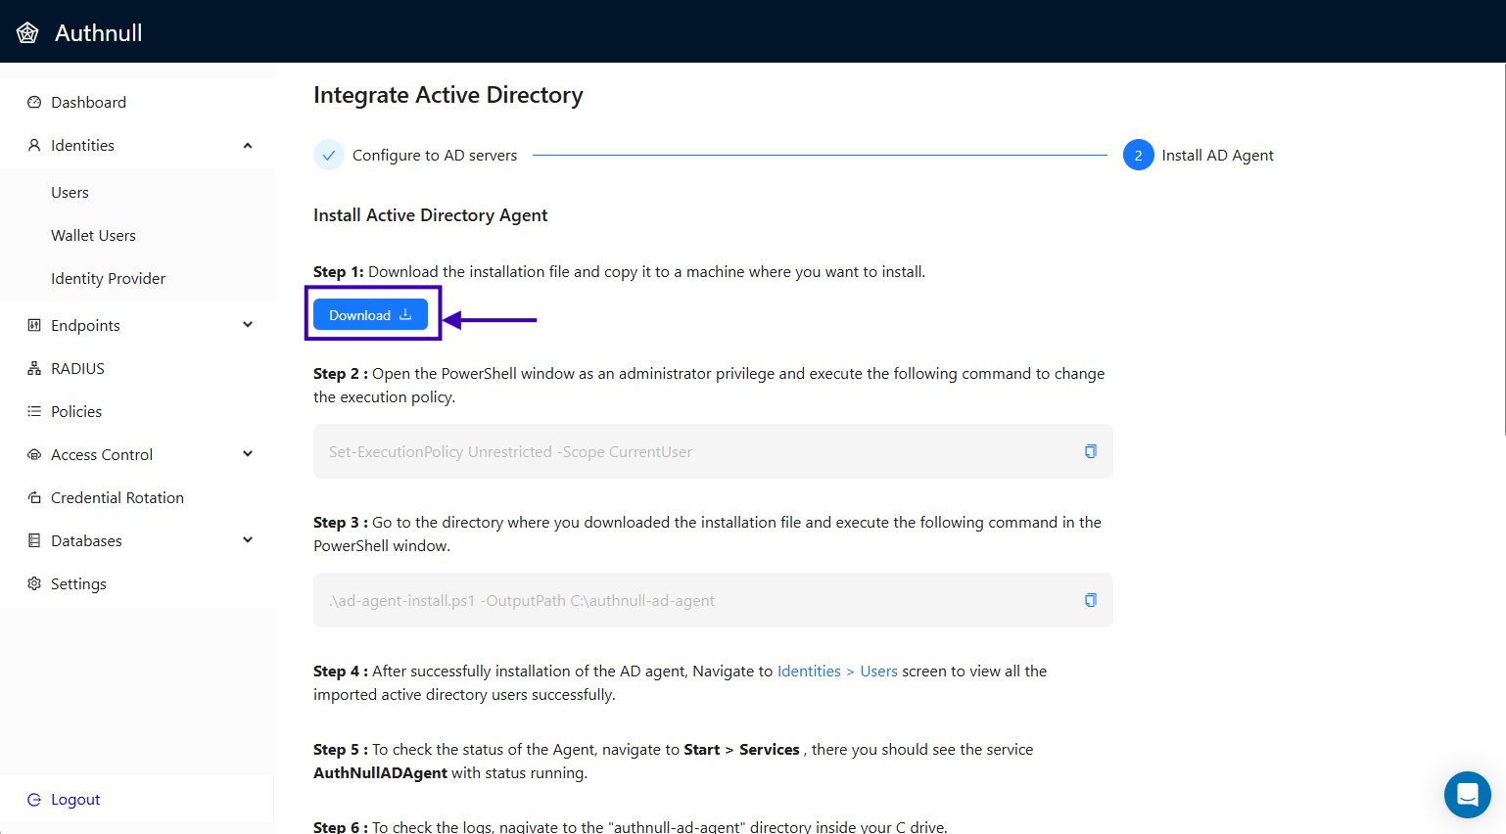Viewport: 1506px width, 834px height.
Task: Open the Dashboard from the sidebar
Action: (88, 102)
